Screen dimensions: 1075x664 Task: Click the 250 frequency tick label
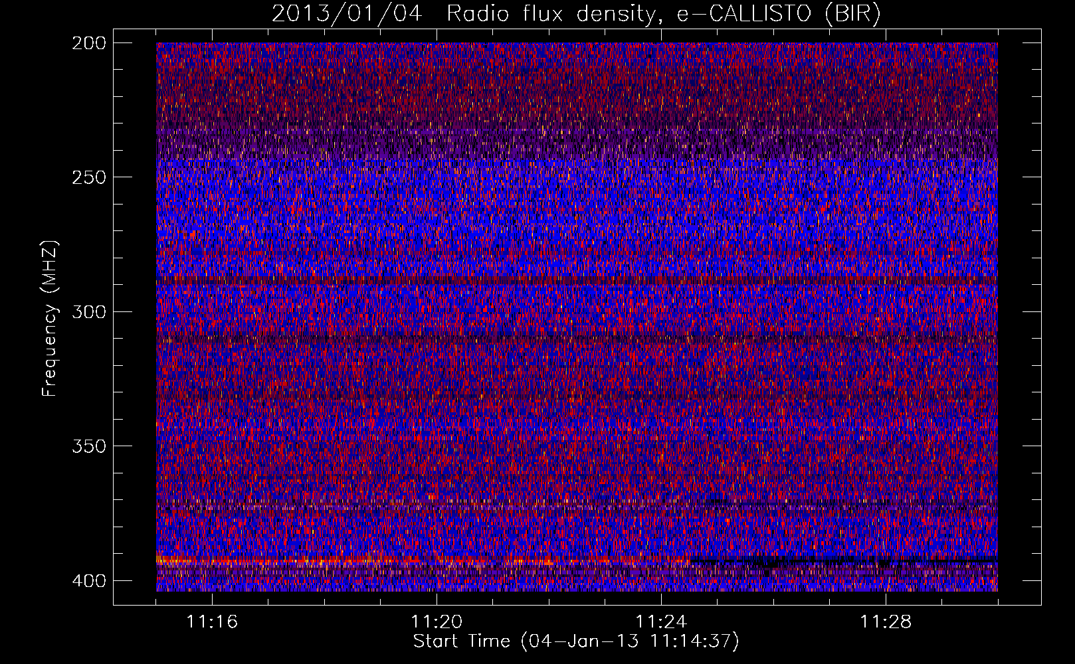(88, 177)
